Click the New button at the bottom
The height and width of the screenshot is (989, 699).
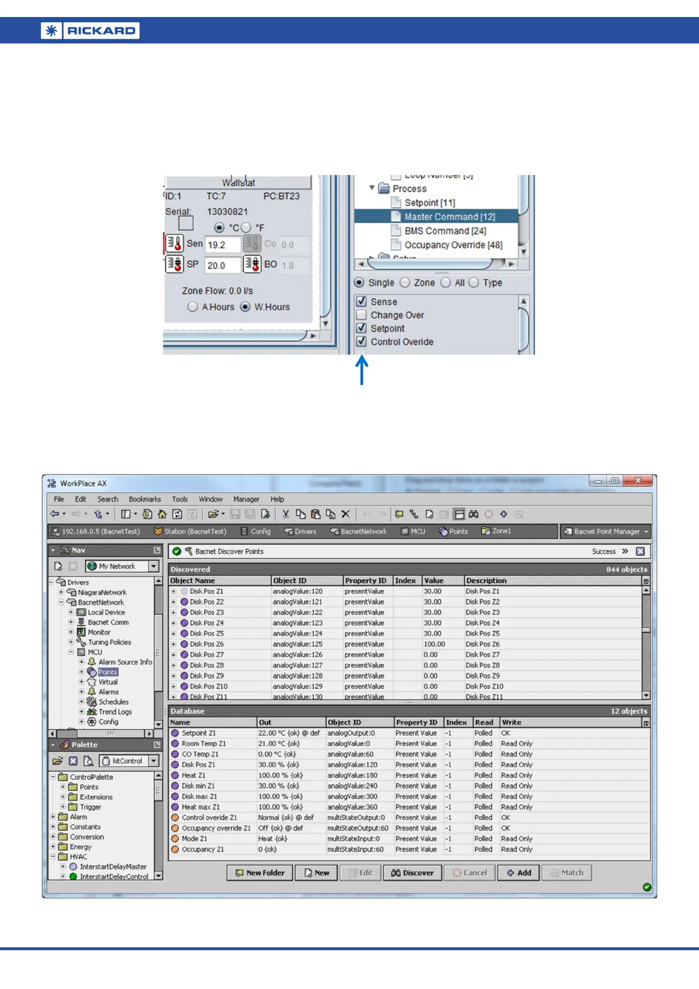tap(317, 873)
